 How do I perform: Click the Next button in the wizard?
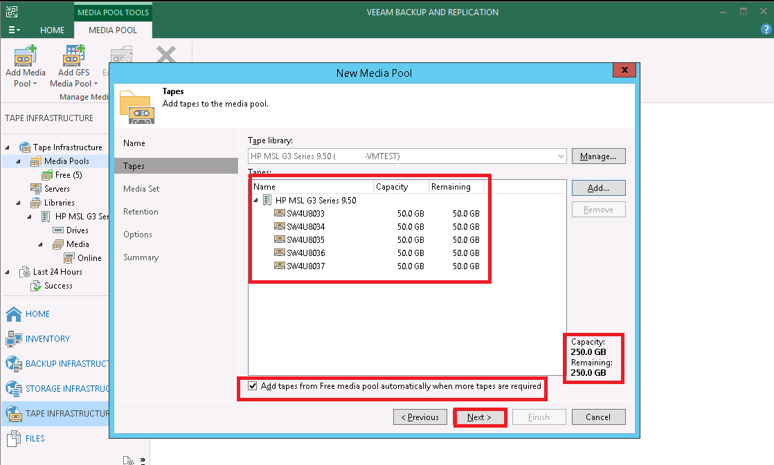(x=480, y=417)
